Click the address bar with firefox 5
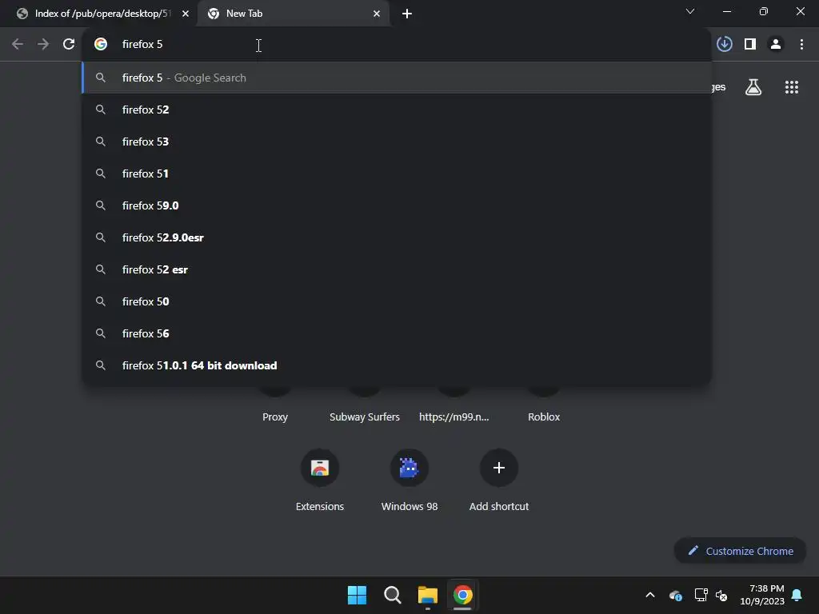Screen dimensions: 819x614 click(x=397, y=45)
